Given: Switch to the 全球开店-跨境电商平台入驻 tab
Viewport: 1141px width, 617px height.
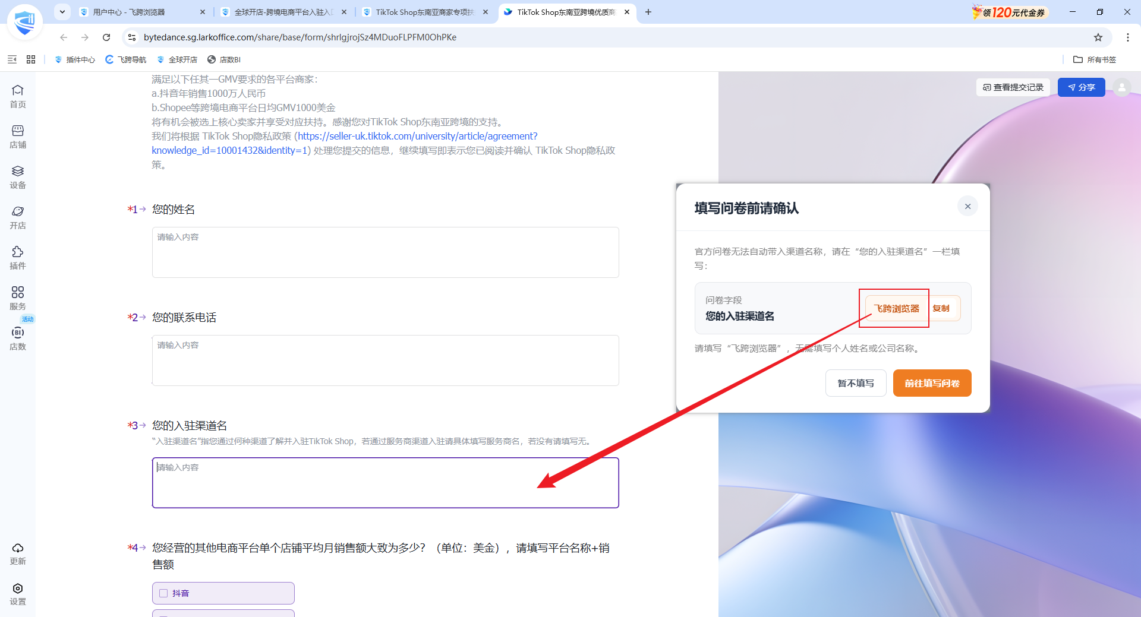Looking at the screenshot, I should [284, 12].
